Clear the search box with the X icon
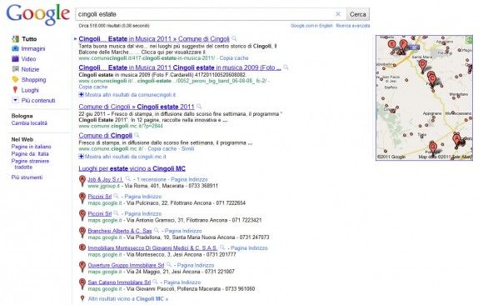This screenshot has height=305, width=483. 338,14
